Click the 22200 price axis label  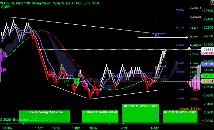208,28
